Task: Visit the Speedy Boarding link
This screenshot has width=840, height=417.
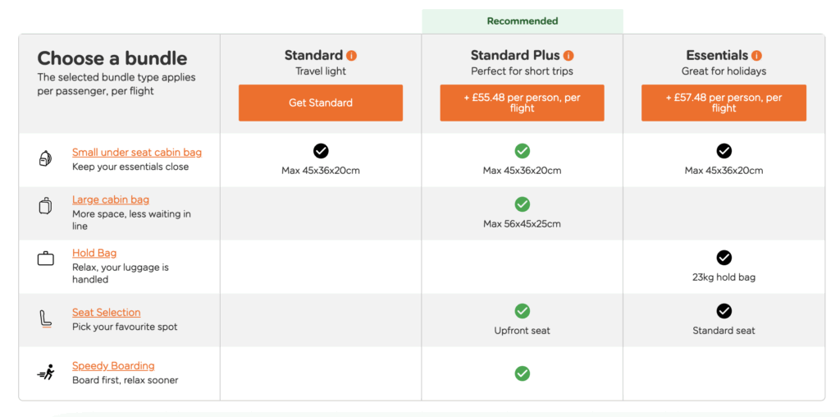Action: [113, 366]
